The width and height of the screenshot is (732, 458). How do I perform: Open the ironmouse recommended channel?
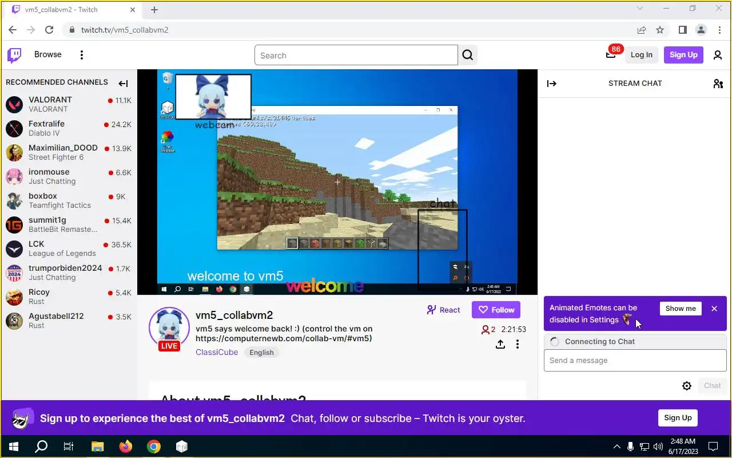69,176
